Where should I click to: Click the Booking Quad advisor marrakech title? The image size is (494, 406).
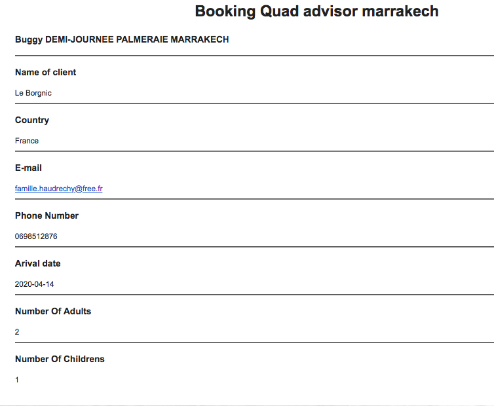pos(316,11)
